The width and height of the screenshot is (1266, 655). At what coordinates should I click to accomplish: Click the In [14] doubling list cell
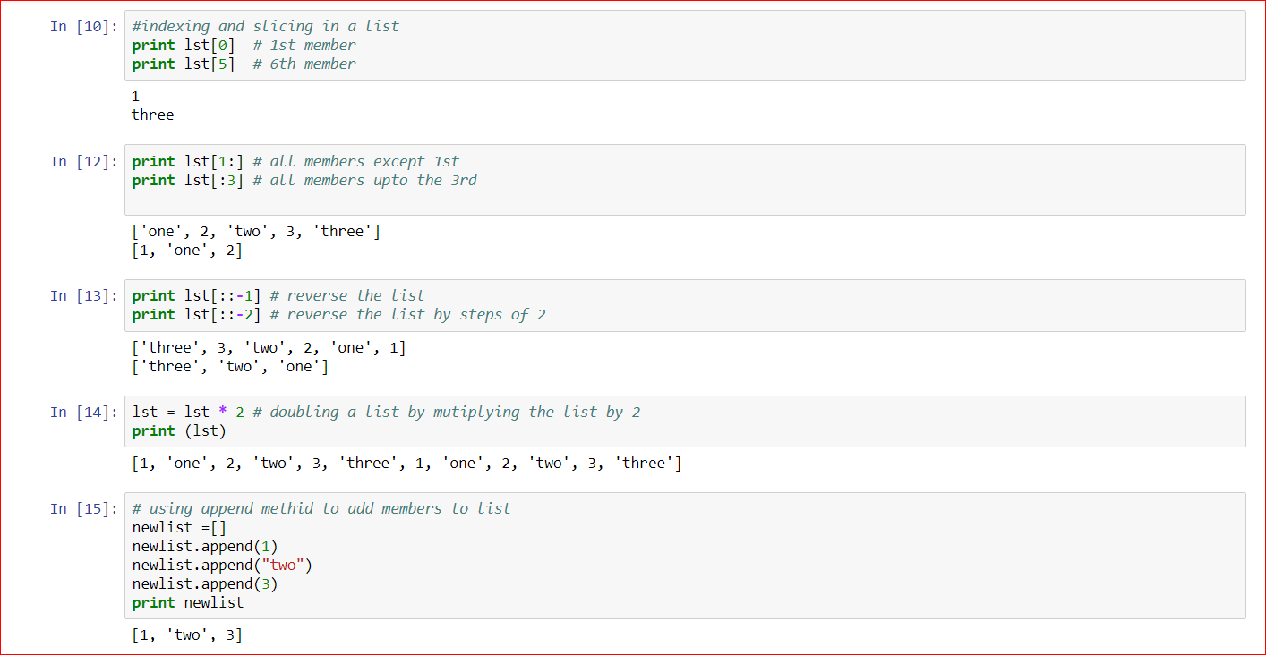pyautogui.click(x=685, y=421)
